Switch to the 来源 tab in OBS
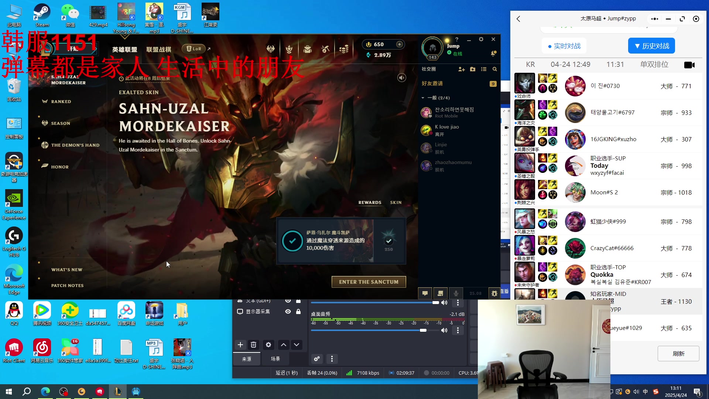 click(247, 359)
